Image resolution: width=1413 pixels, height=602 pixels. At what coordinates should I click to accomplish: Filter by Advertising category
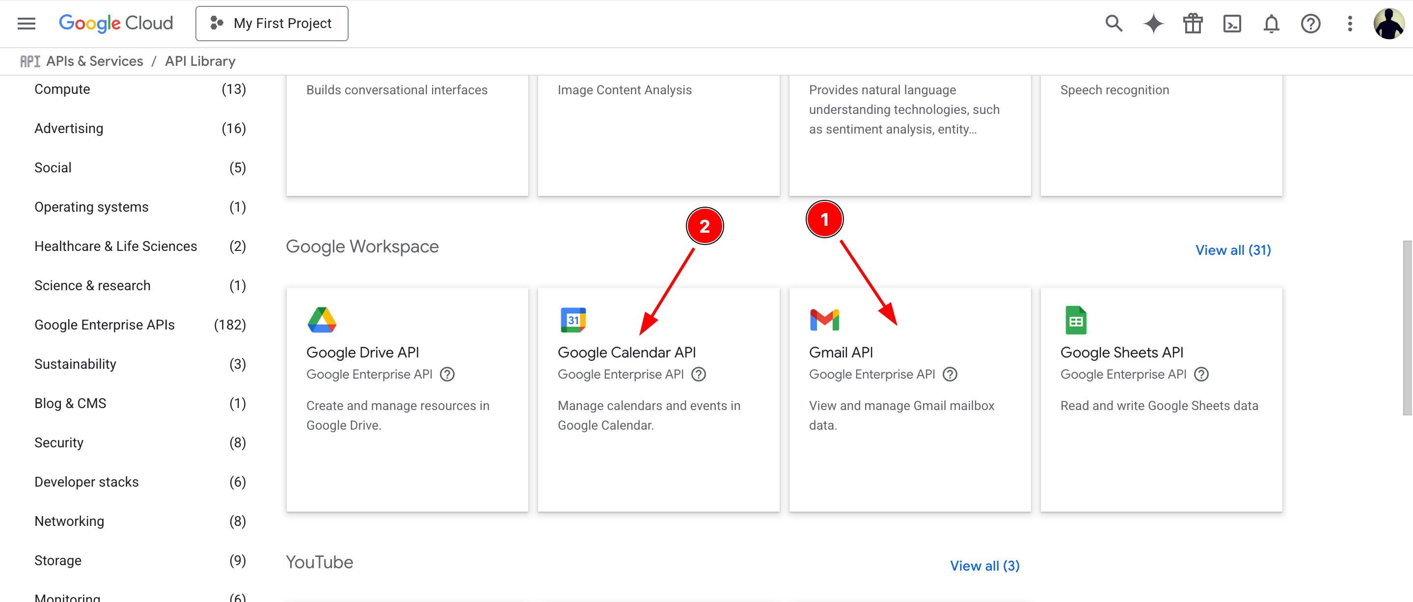click(140, 129)
